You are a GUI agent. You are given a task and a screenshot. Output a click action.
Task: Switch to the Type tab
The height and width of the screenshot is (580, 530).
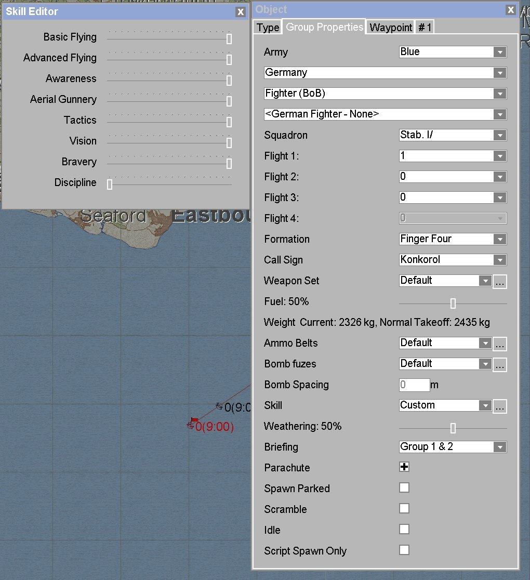(268, 28)
